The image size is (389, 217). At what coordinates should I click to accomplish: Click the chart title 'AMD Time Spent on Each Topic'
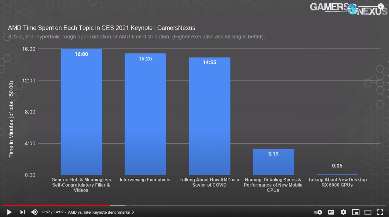pyautogui.click(x=101, y=28)
